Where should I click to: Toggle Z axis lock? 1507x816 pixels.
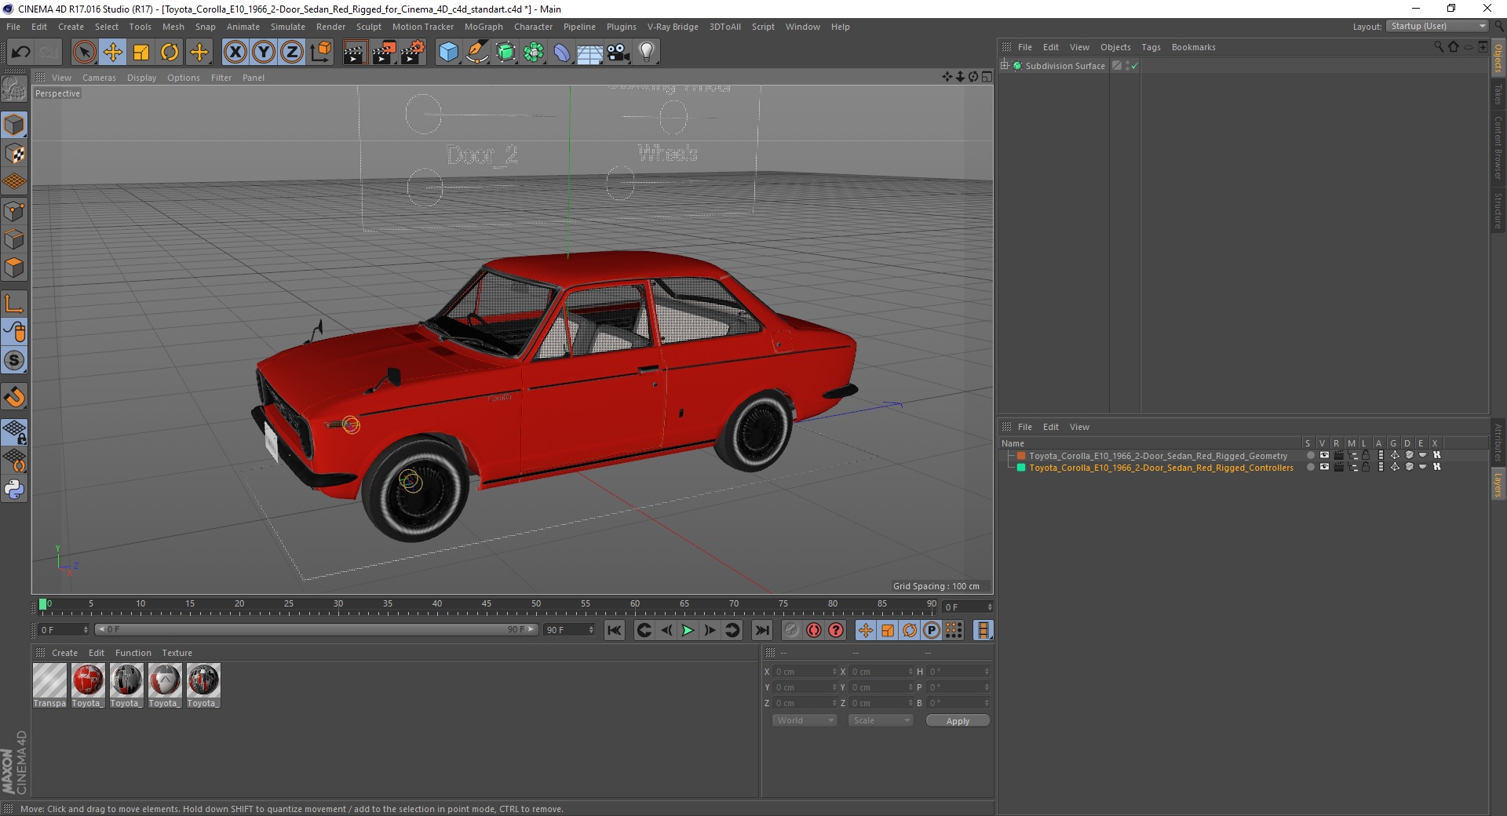point(292,53)
